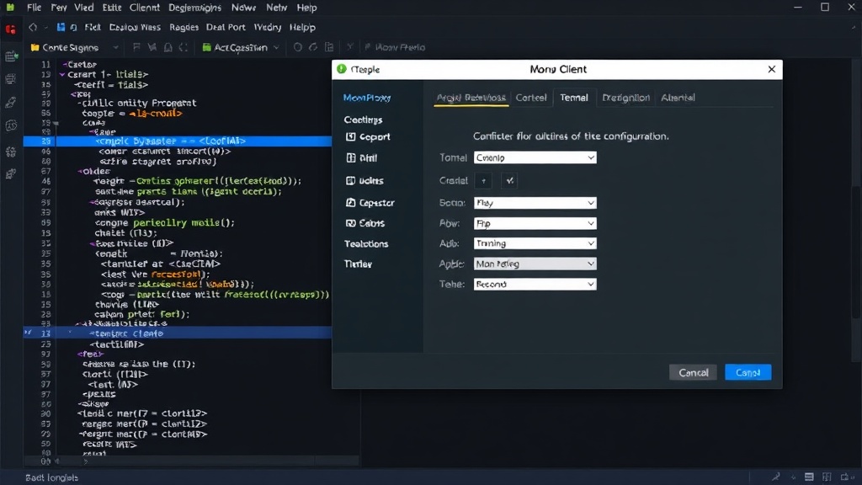Click the vertical scrollbar at the window's right edge

[855, 252]
